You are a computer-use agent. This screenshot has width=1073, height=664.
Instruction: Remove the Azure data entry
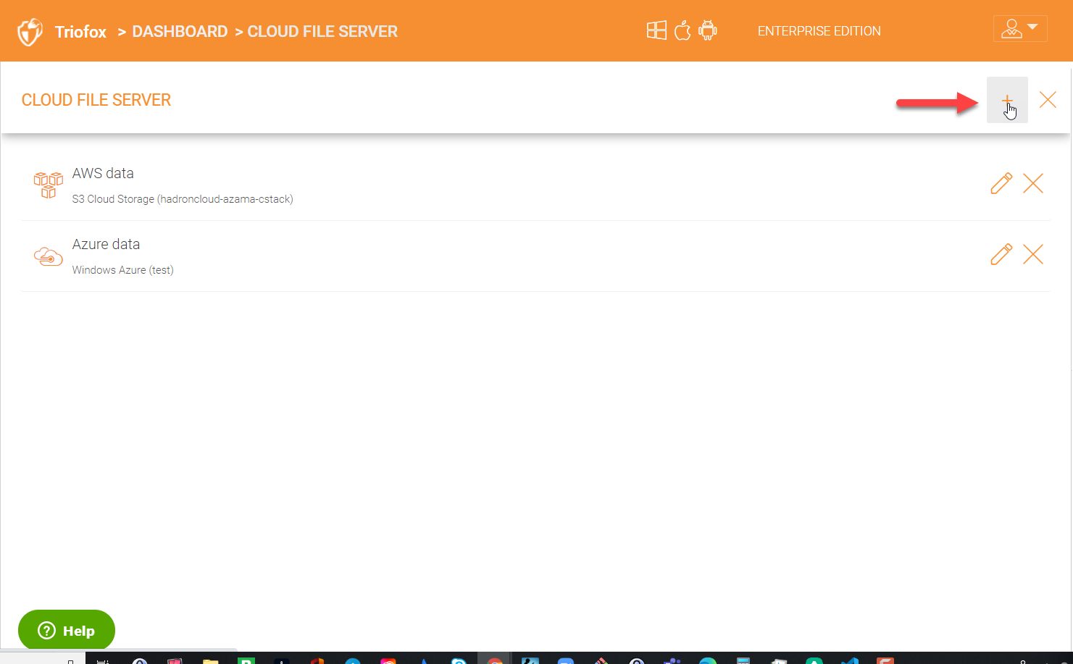coord(1033,254)
